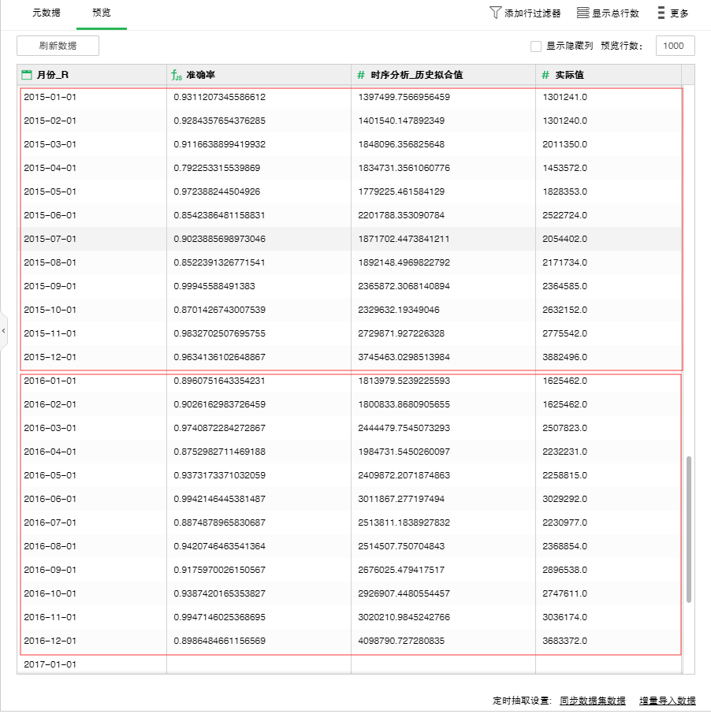The image size is (711, 714).
Task: Click the 实际值 column header text
Action: 569,75
